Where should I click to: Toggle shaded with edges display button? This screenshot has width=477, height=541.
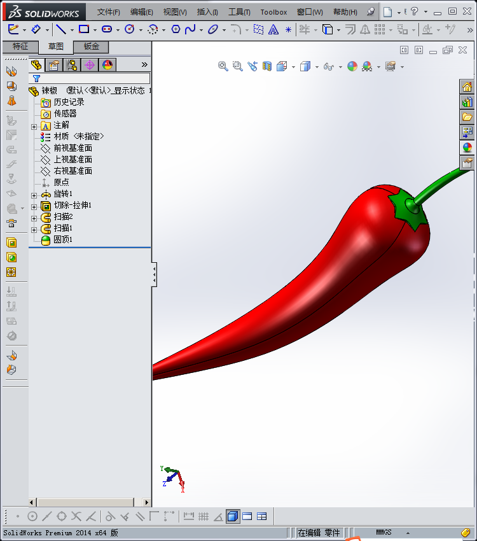point(233,516)
